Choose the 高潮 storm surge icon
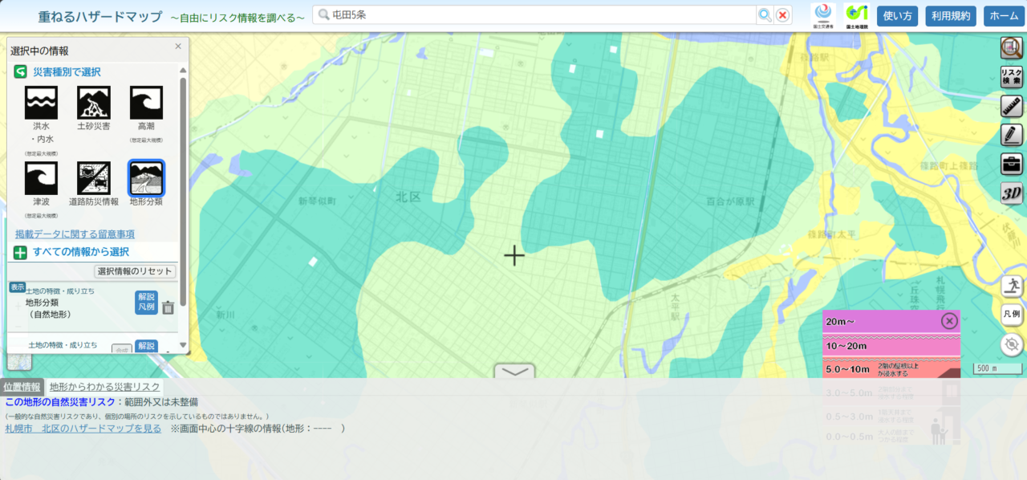Viewport: 1027px width, 480px height. (146, 103)
